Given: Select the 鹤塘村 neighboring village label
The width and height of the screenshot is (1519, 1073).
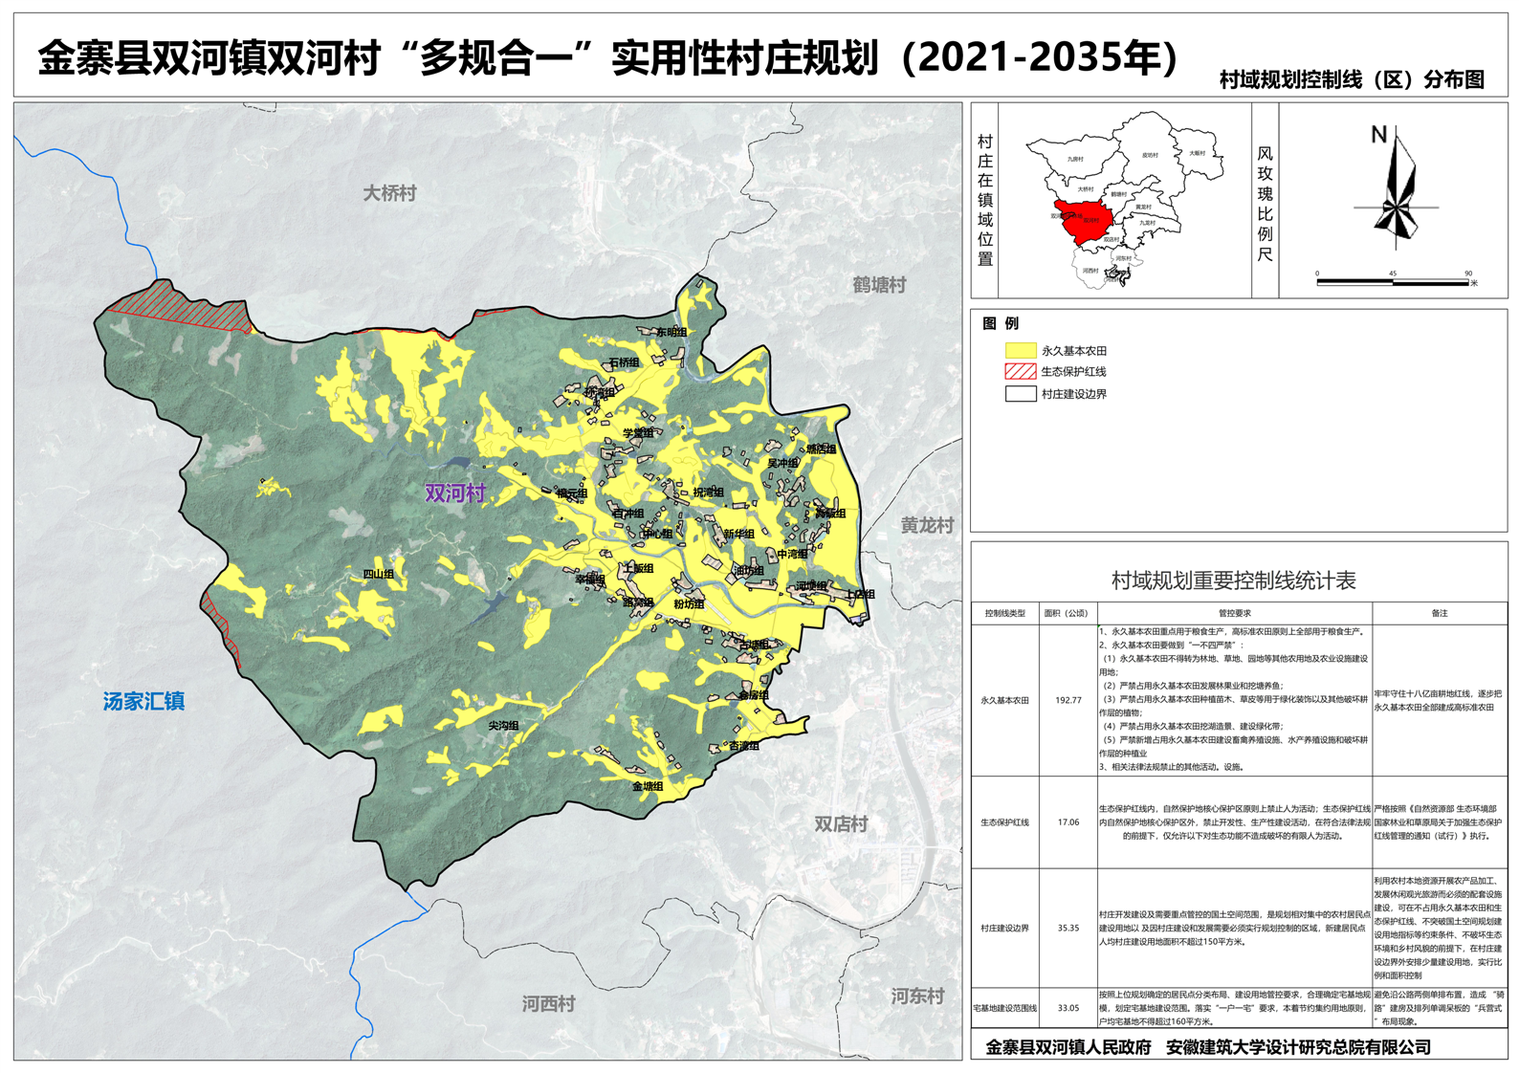Looking at the screenshot, I should point(879,285).
